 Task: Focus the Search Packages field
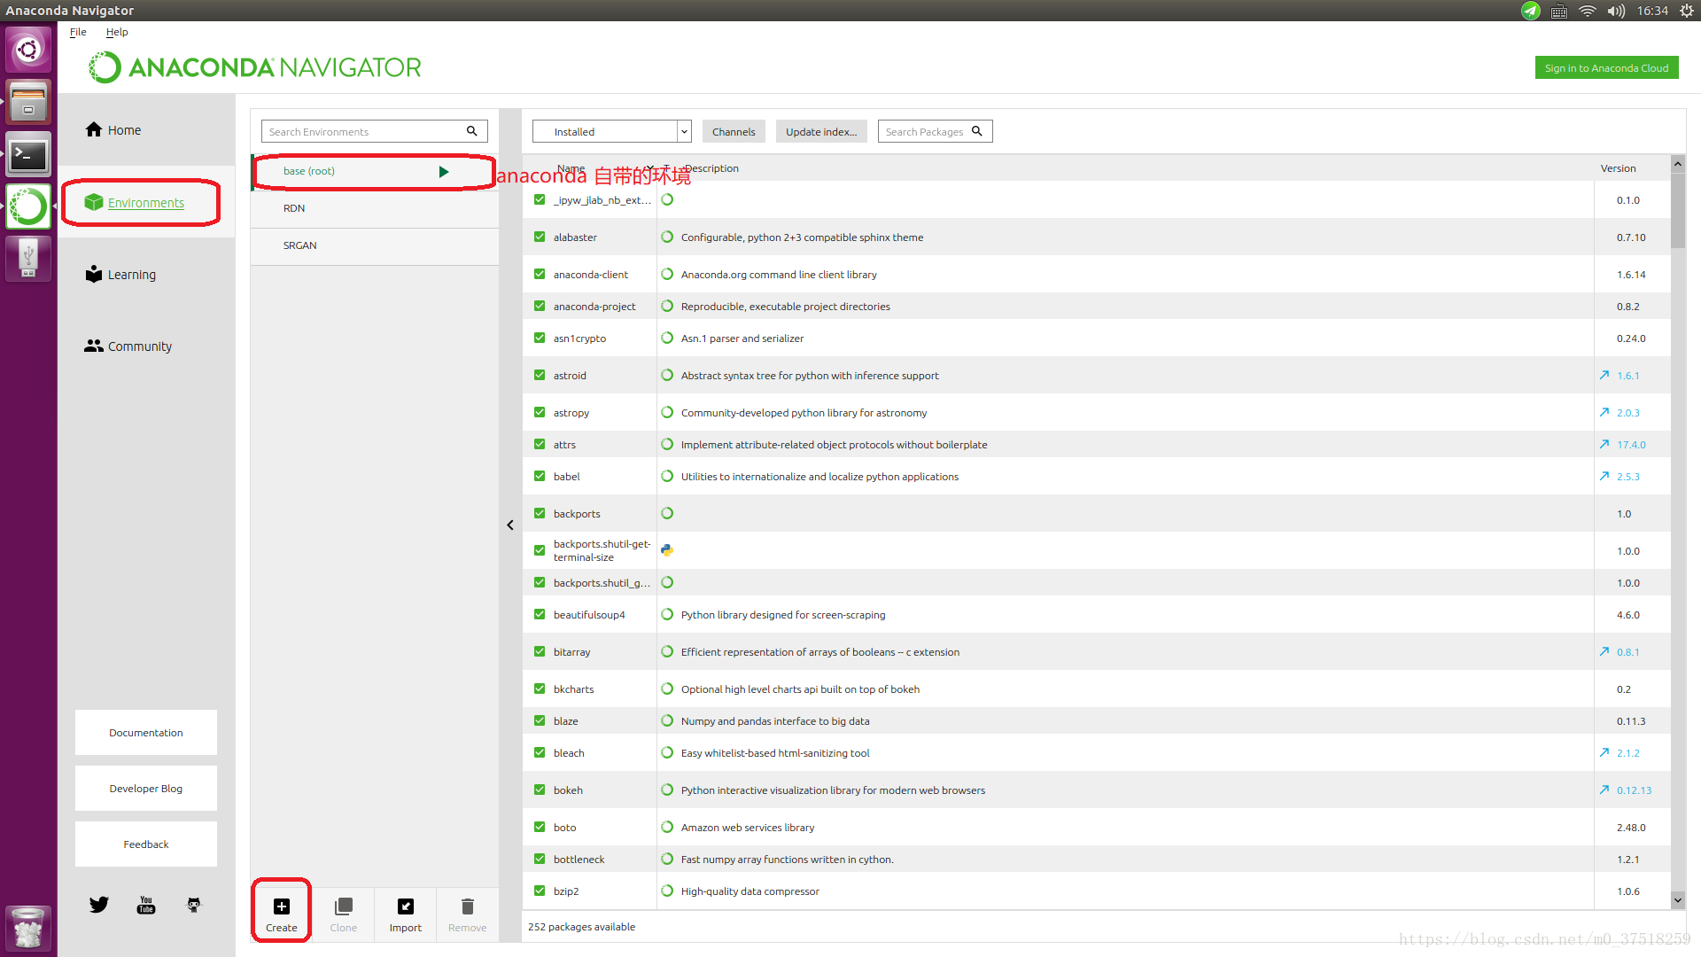point(935,131)
